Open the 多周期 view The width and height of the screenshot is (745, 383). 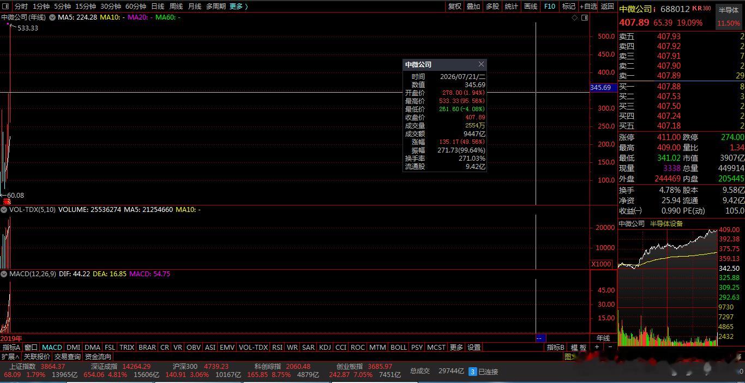(x=216, y=6)
